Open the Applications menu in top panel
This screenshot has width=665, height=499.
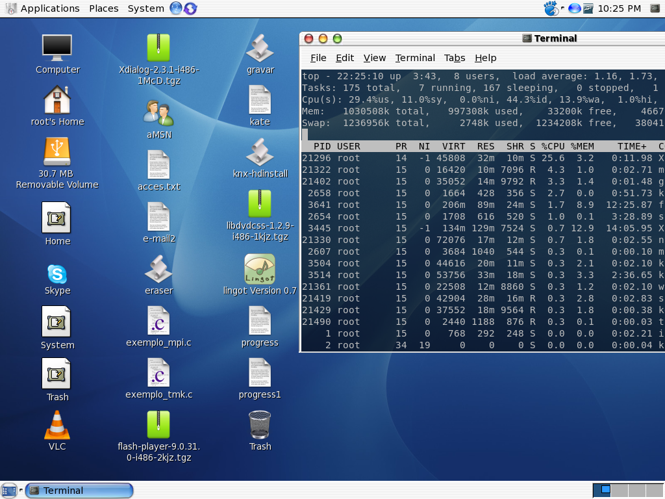tap(50, 8)
